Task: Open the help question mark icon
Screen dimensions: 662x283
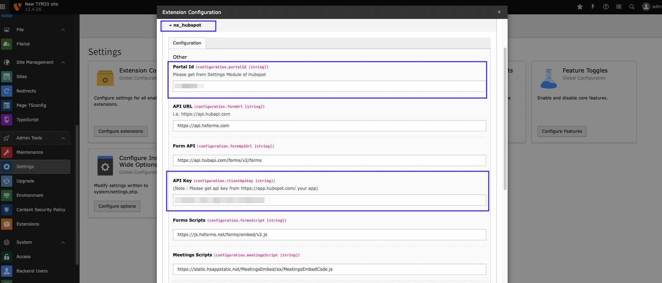Action: tap(606, 7)
